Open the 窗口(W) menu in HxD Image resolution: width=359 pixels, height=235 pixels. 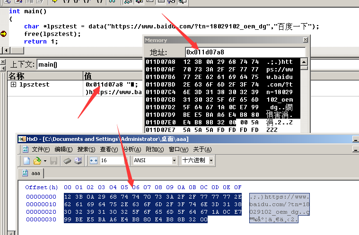179,149
